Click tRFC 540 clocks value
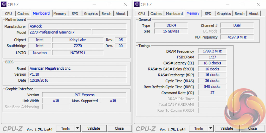The height and width of the screenshot is (133, 266). pos(212,87)
